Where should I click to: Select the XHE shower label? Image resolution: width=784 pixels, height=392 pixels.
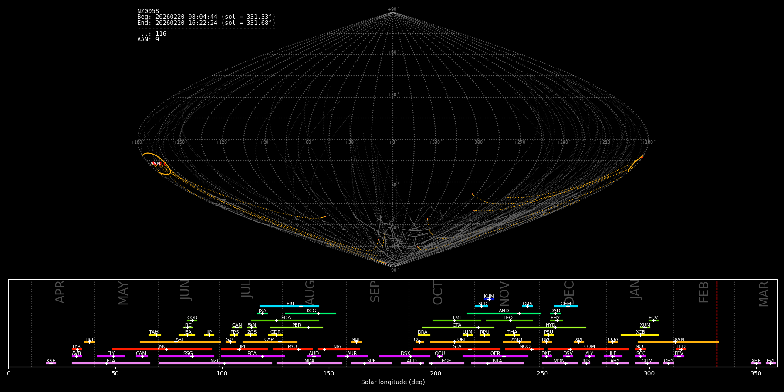[756, 361]
